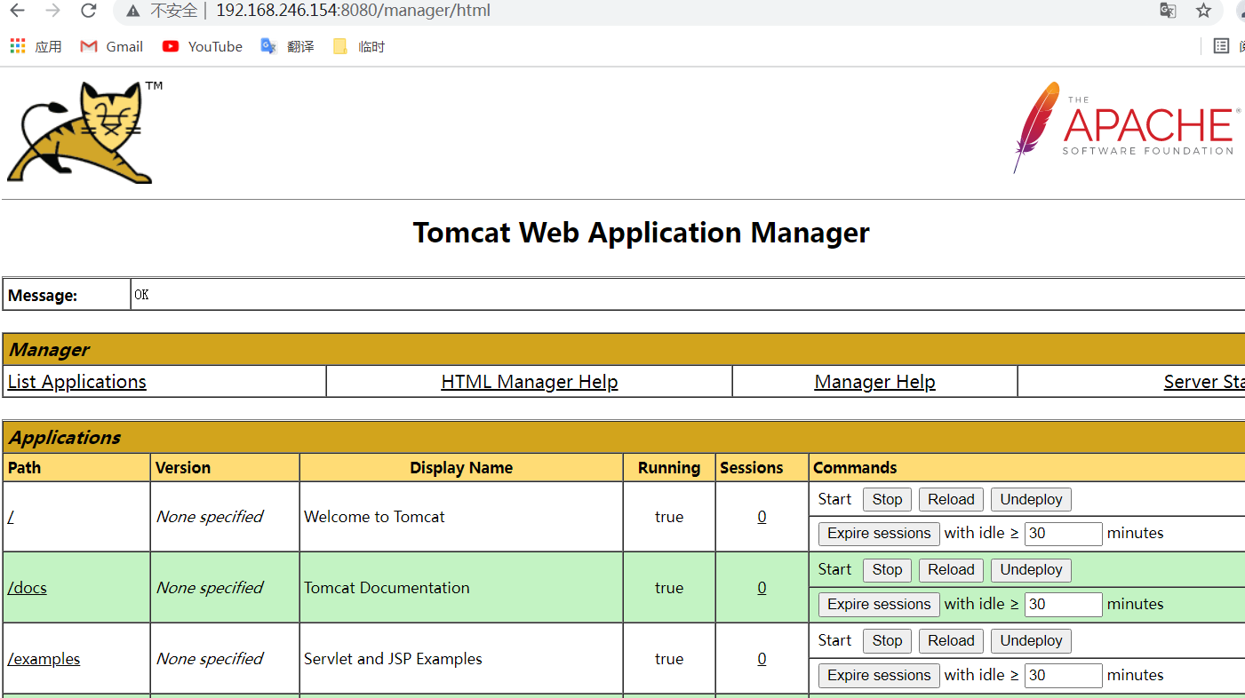This screenshot has width=1245, height=698.
Task: Click the Apache Software Foundation logo
Action: point(1127,127)
